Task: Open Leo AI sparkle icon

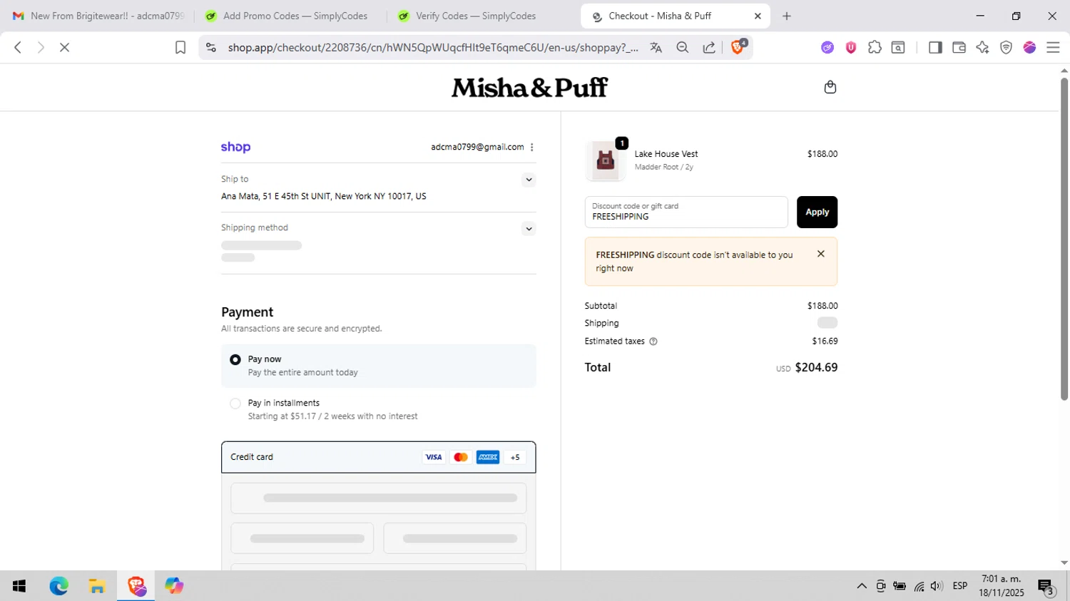Action: click(x=982, y=47)
